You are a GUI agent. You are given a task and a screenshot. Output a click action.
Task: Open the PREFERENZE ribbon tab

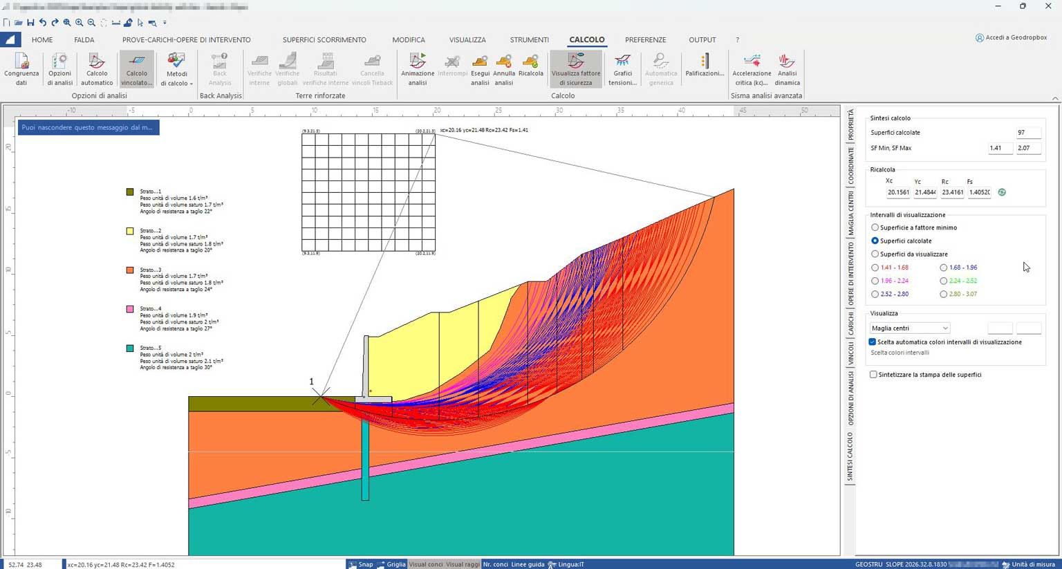(x=645, y=39)
